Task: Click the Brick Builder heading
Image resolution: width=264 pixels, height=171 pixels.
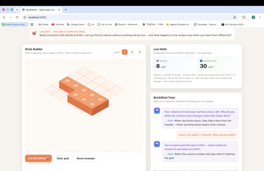Action: [x=34, y=49]
